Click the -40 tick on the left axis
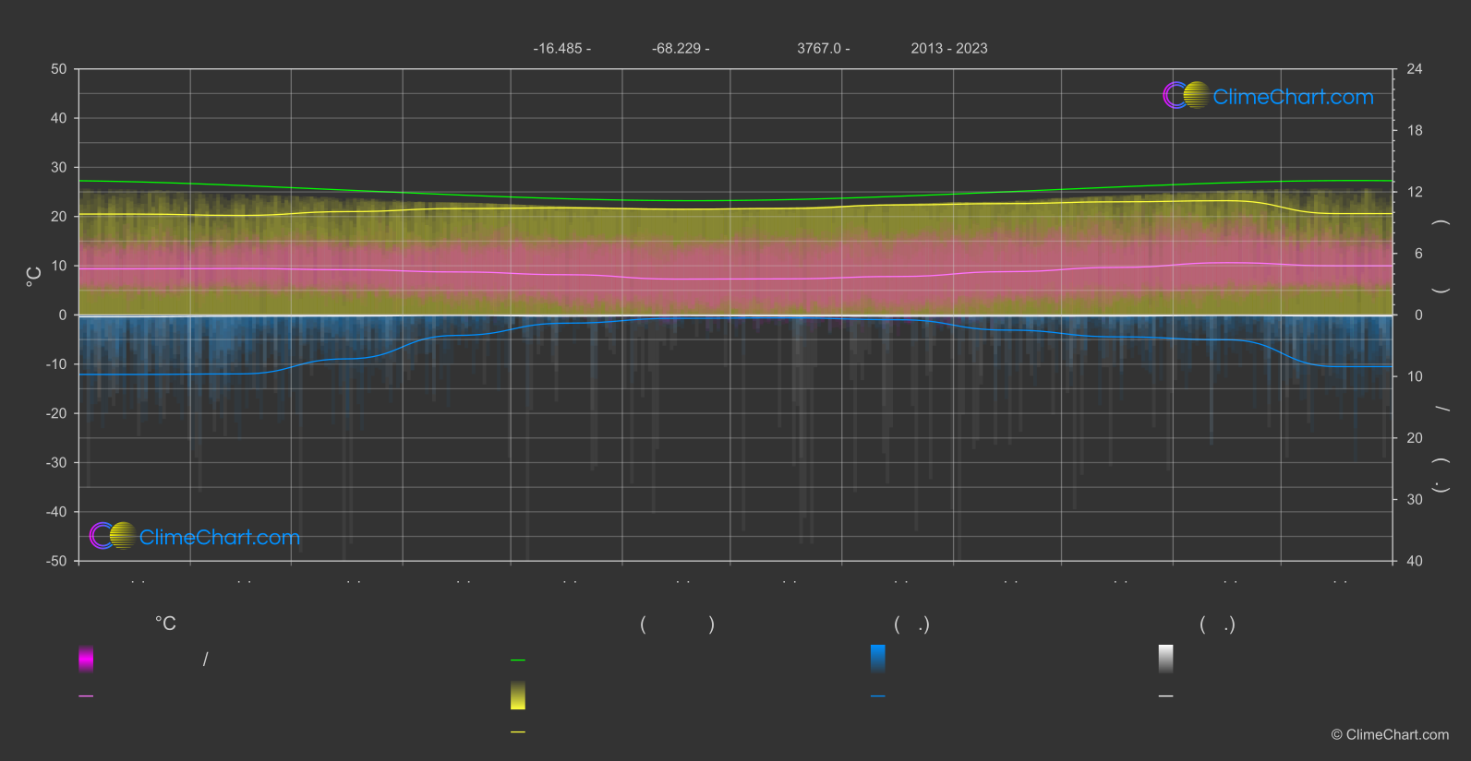 [56, 512]
